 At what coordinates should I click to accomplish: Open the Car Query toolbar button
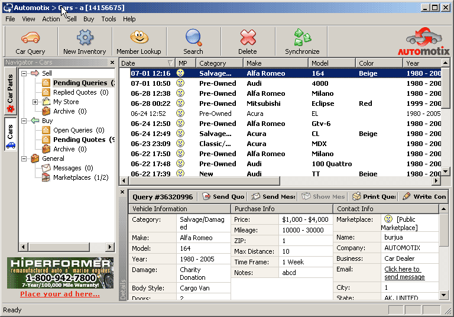pos(30,41)
